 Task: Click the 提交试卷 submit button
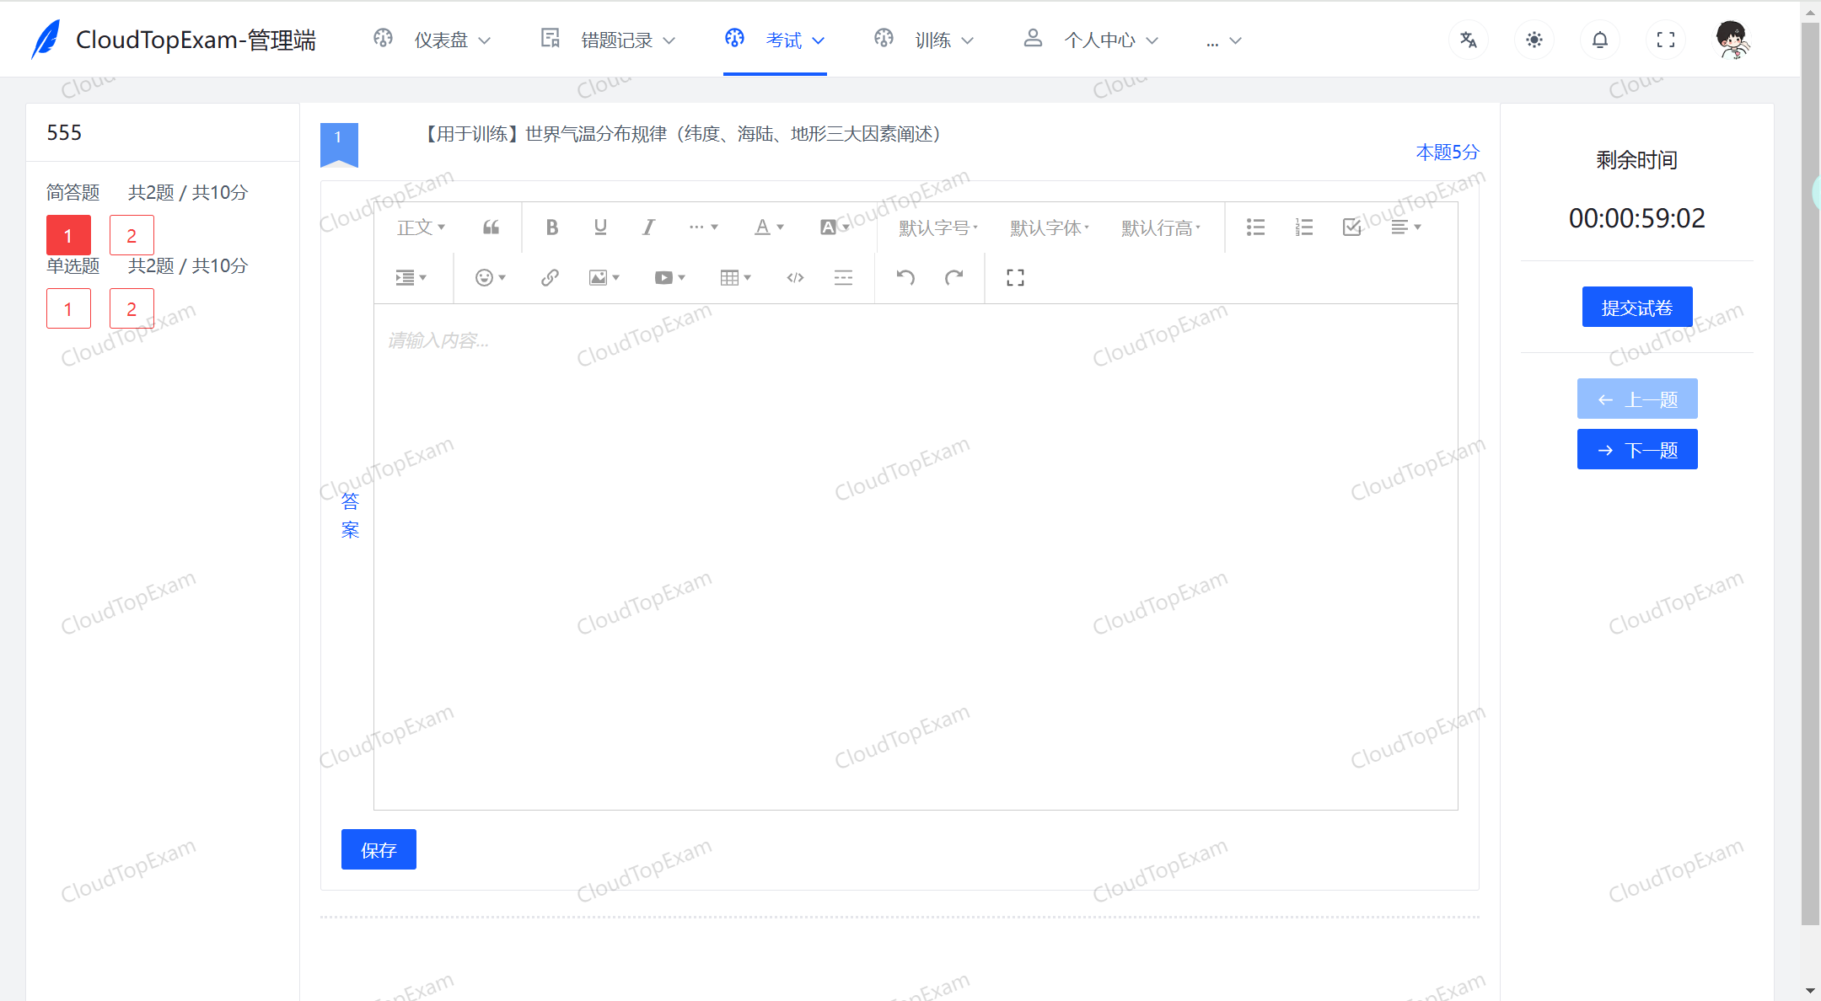point(1636,307)
